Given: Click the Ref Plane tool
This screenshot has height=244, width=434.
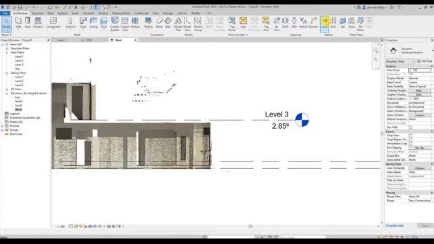Looking at the screenshot, I should click(x=360, y=24).
